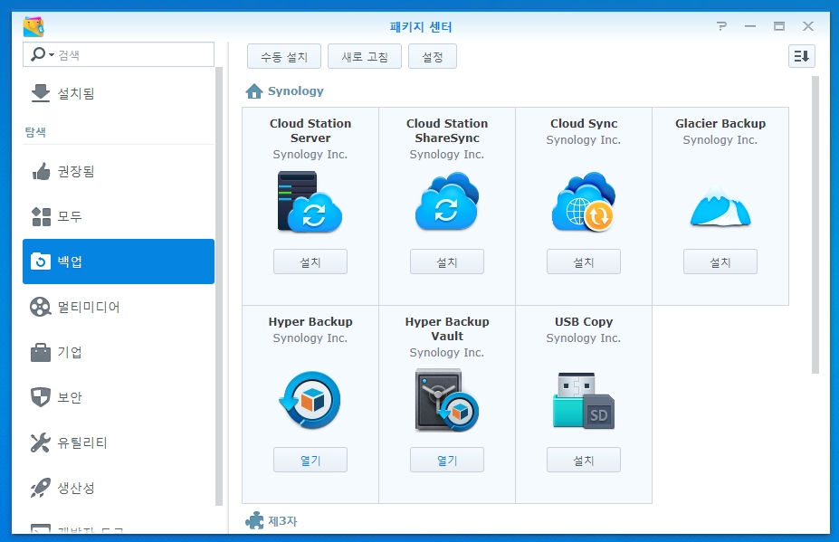Viewport: 839px width, 542px height.
Task: Click the rocket icon beside 생산성
Action: point(41,488)
